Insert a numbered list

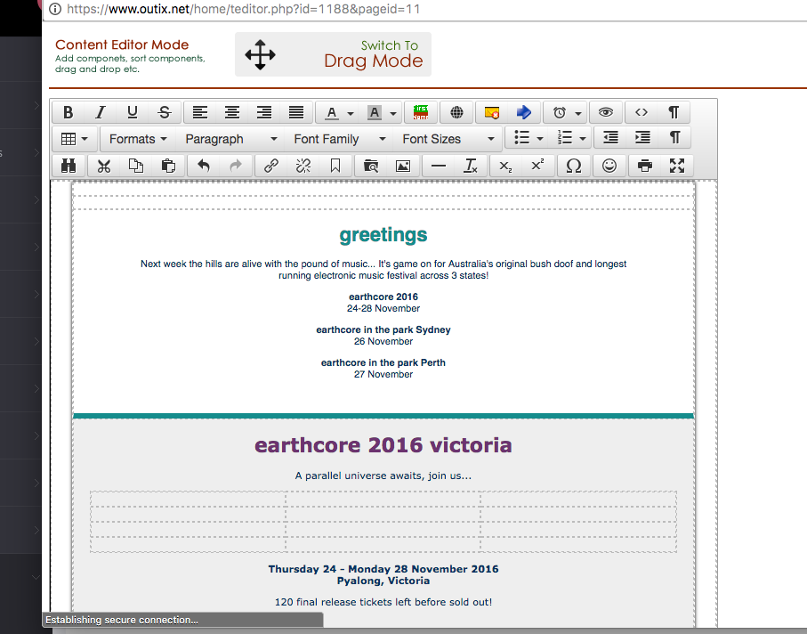point(565,138)
